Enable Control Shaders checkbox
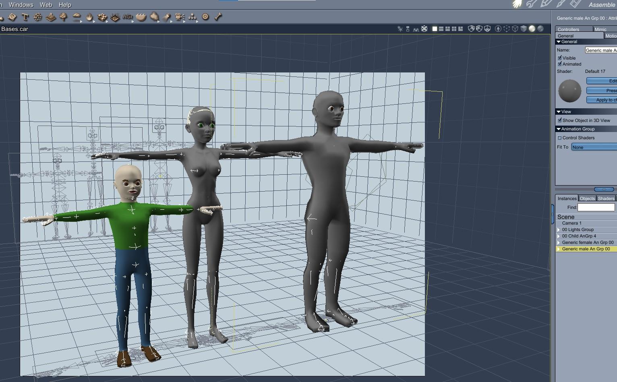This screenshot has height=382, width=617. click(x=559, y=138)
